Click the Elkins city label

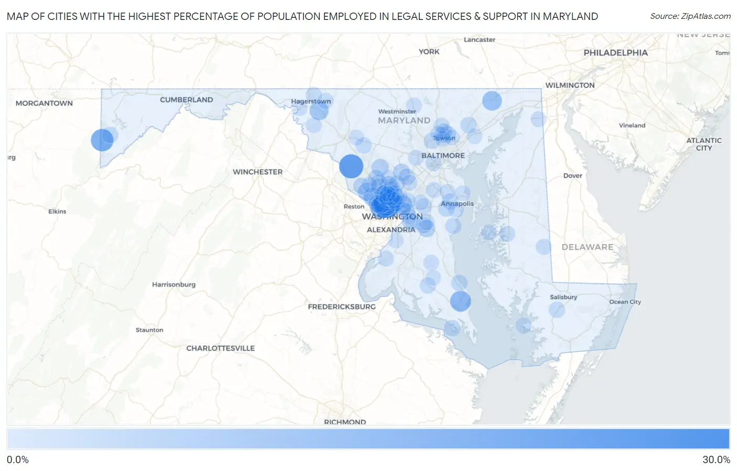pyautogui.click(x=57, y=212)
